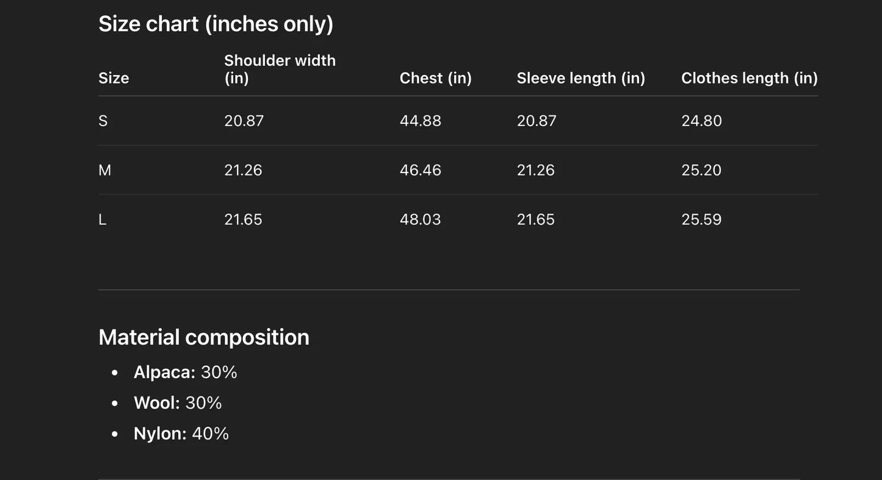Select the size M row label

pyautogui.click(x=105, y=170)
